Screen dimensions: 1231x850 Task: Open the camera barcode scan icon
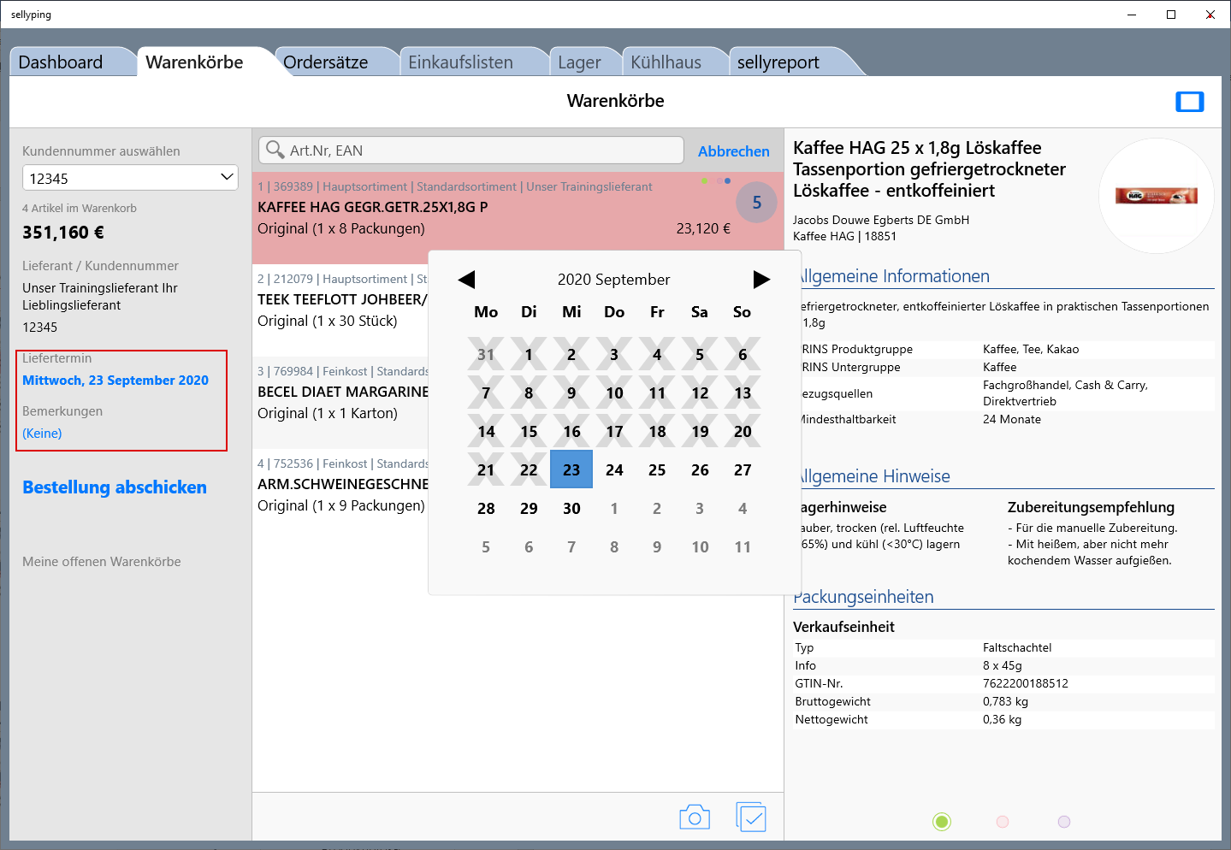pyautogui.click(x=695, y=818)
